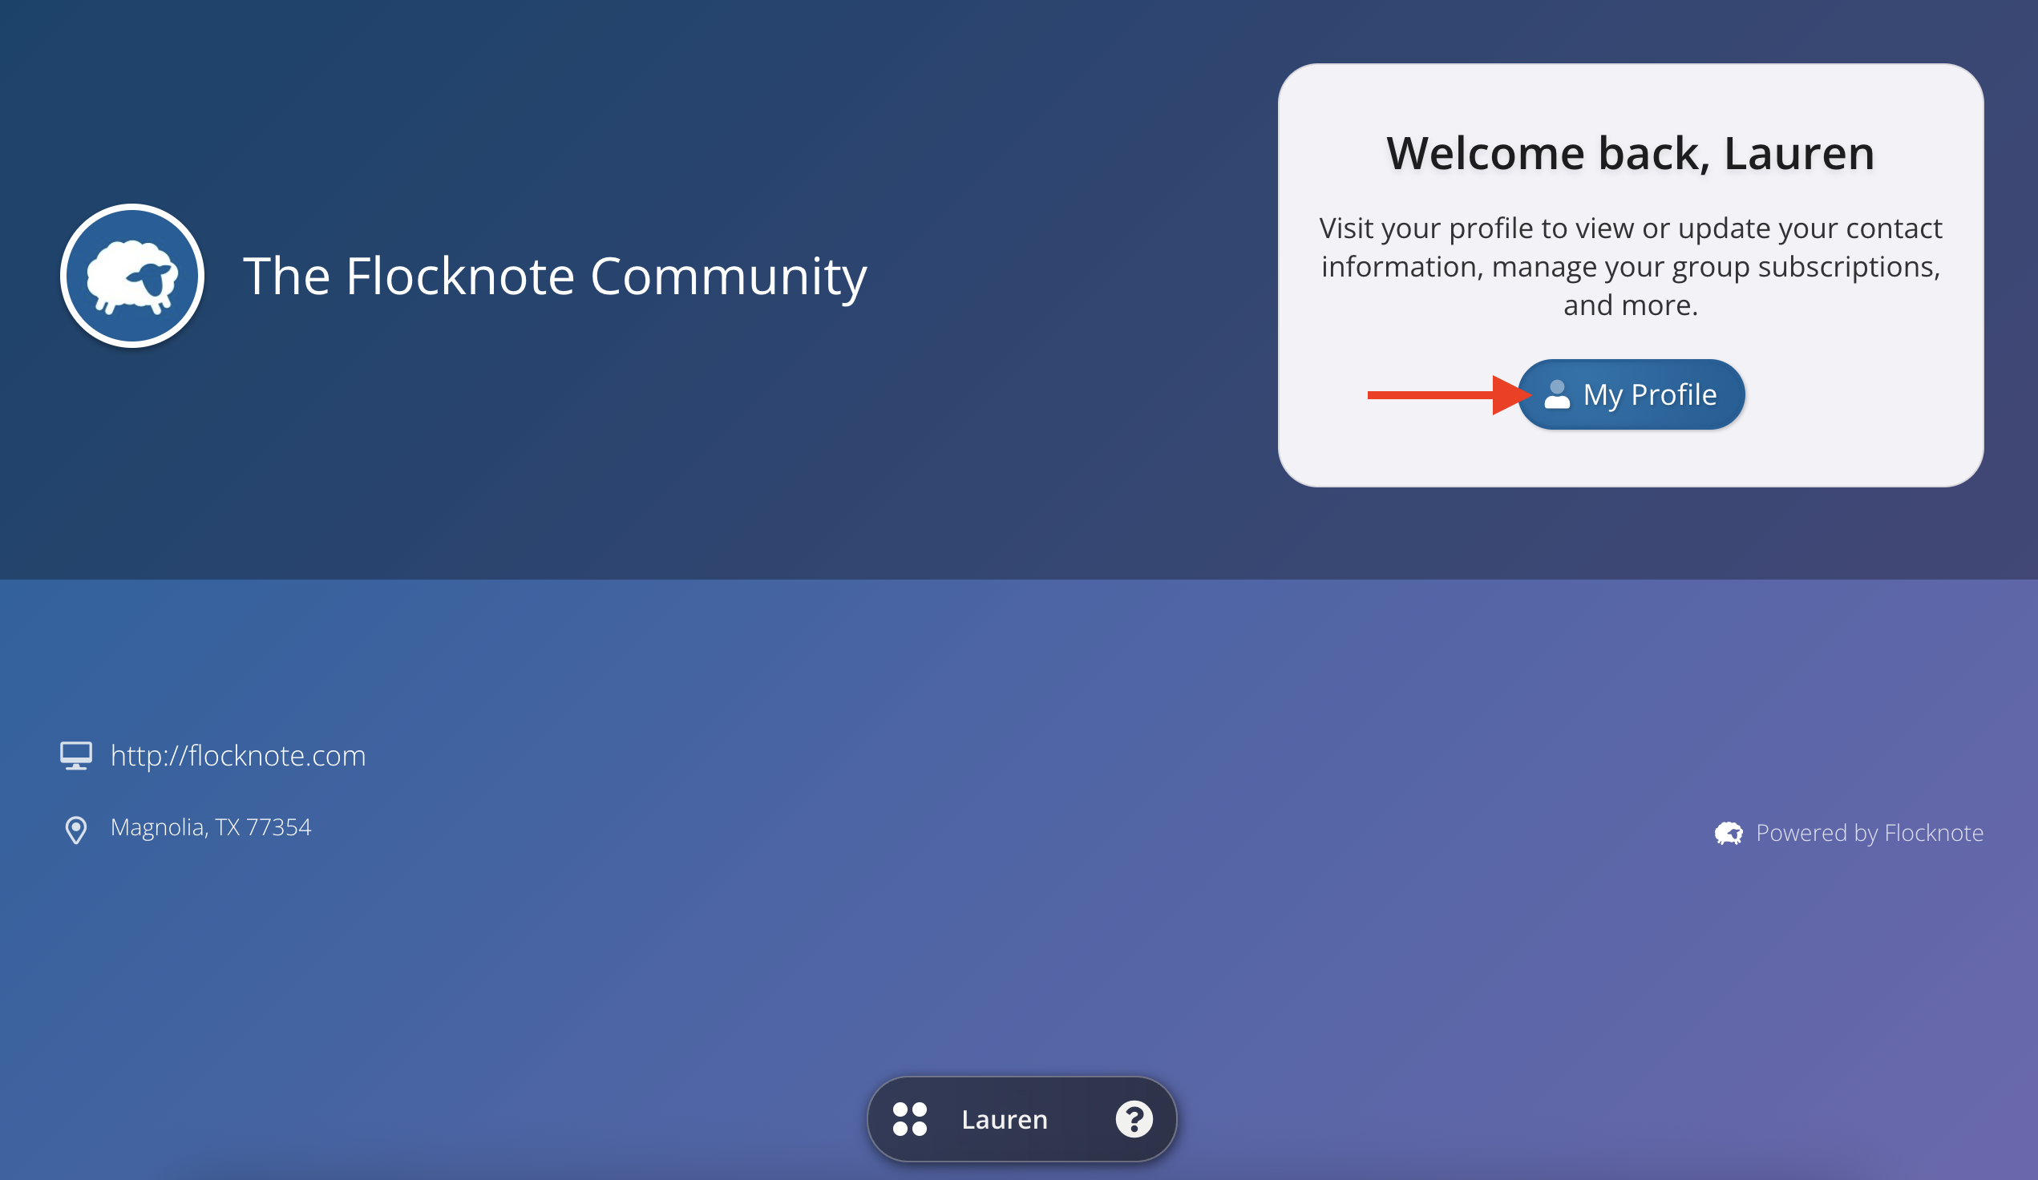Click the My Profile button
This screenshot has width=2038, height=1180.
click(1631, 394)
